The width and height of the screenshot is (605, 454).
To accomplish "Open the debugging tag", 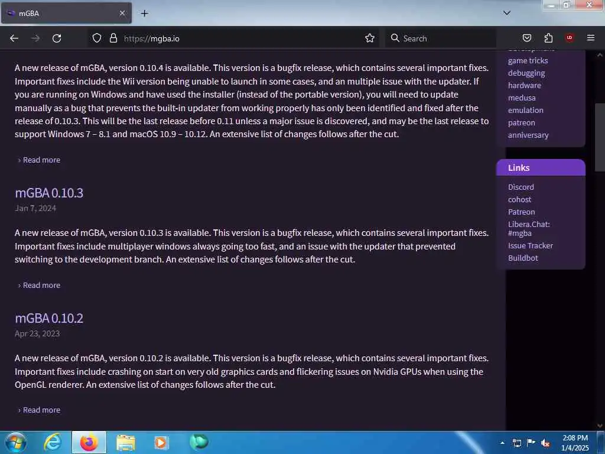I will click(x=526, y=73).
